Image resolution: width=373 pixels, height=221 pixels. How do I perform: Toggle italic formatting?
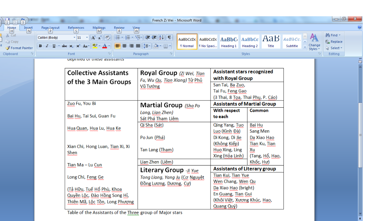47,46
